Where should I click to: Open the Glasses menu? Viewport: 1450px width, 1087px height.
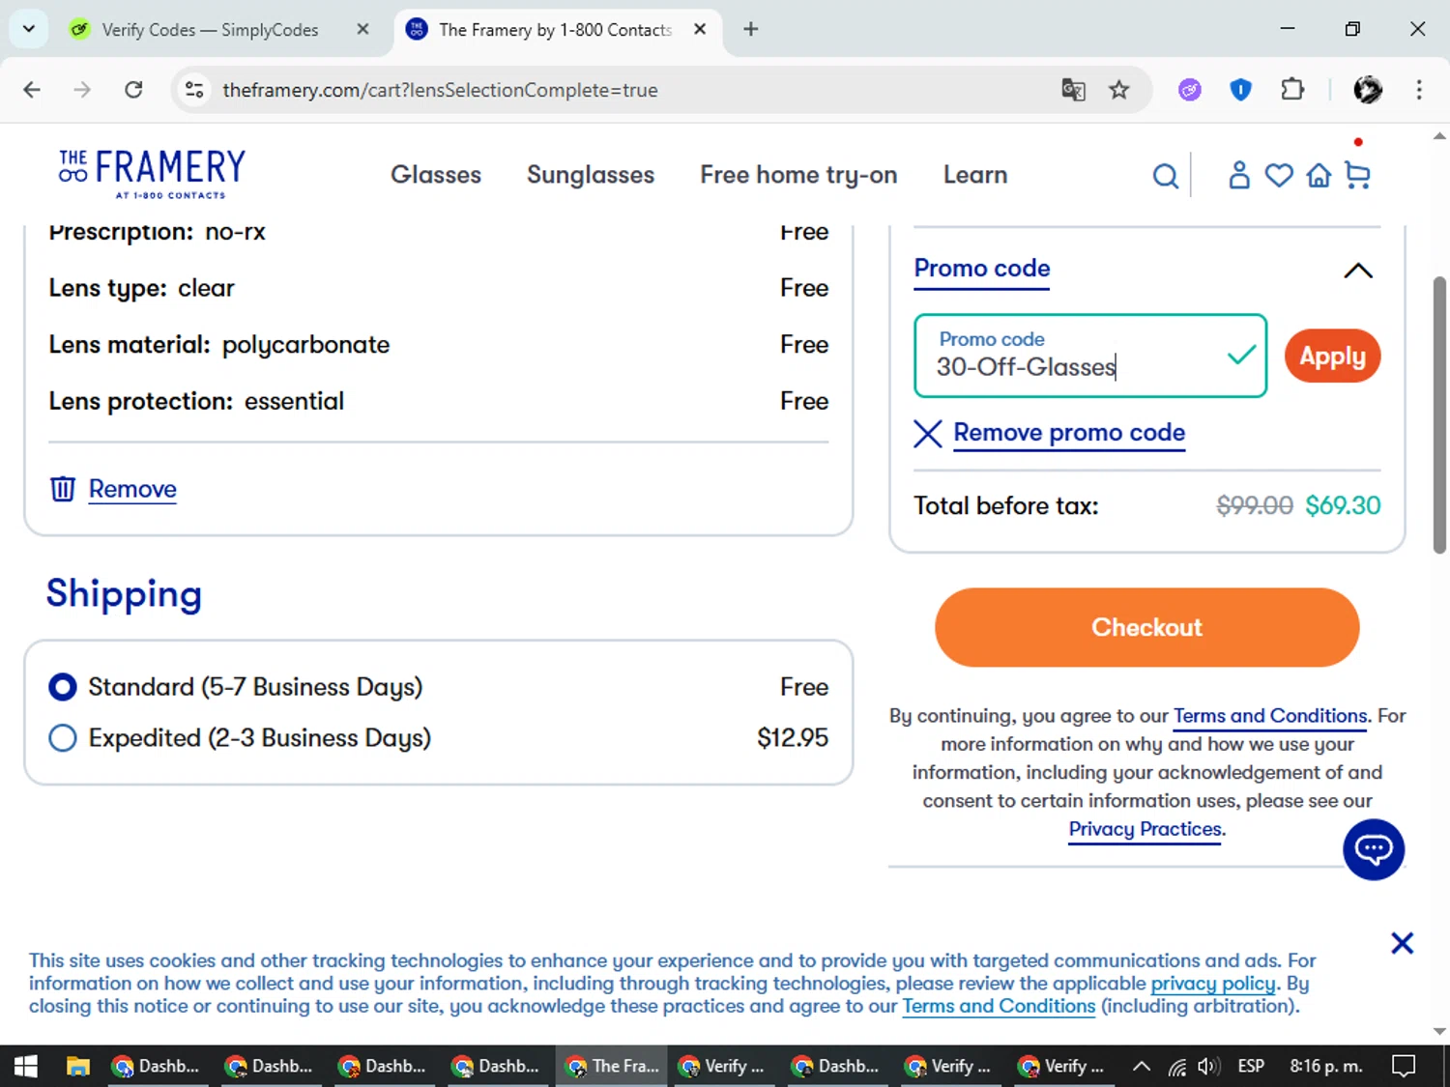436,175
